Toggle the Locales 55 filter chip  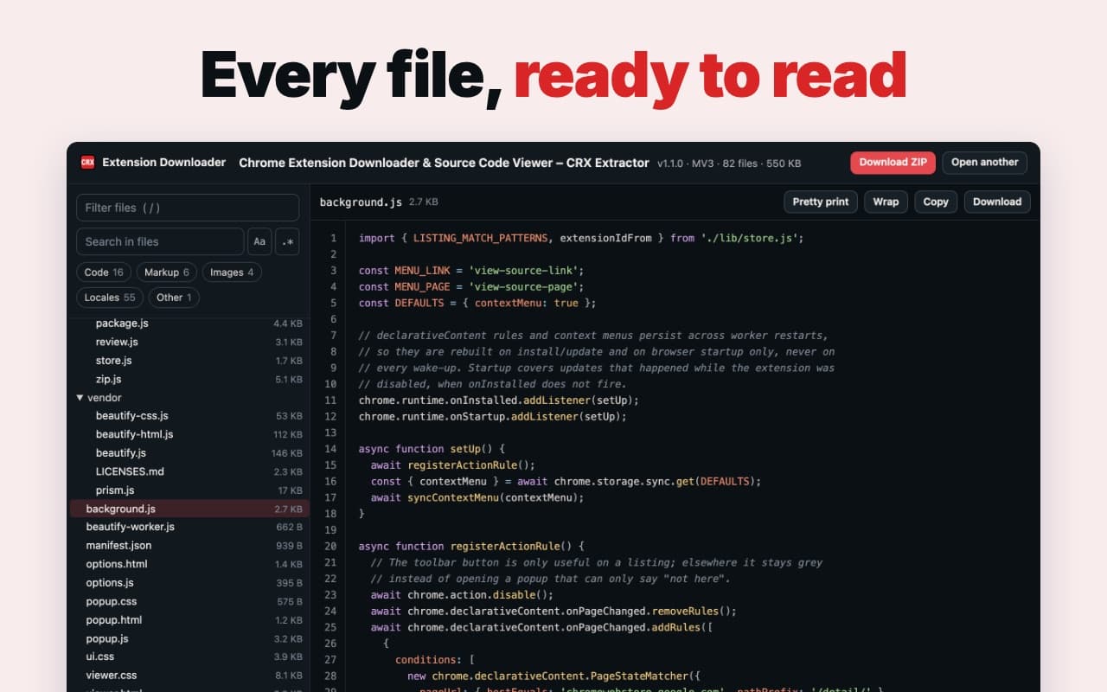[x=110, y=298]
